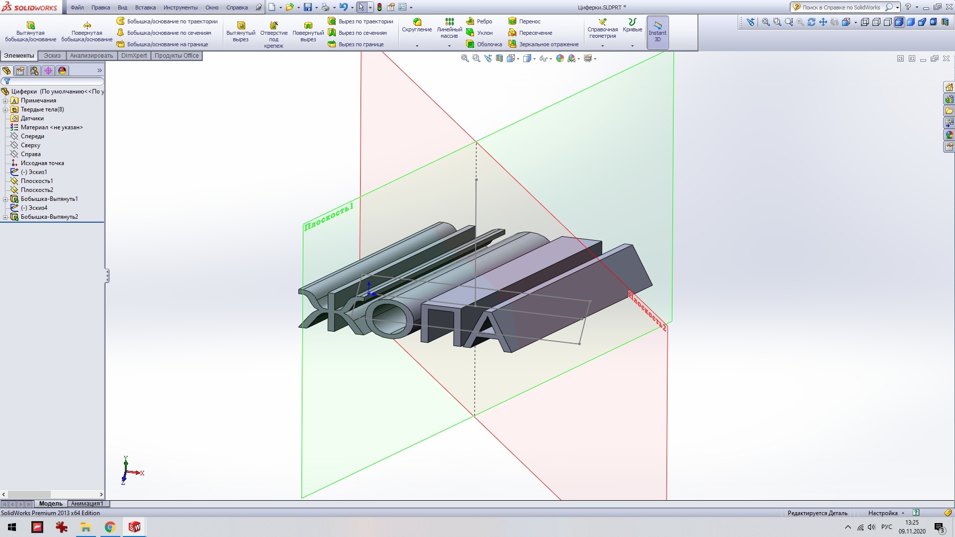The image size is (955, 537).
Task: Click the New document icon
Action: point(272,7)
